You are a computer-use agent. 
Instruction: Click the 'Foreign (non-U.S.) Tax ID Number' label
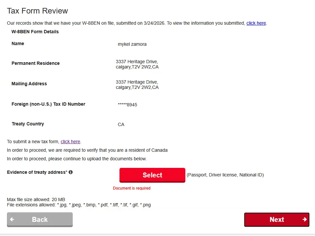(48, 104)
